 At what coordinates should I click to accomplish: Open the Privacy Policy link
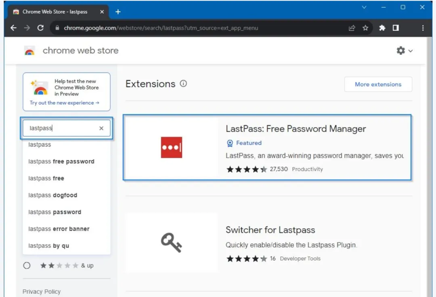42,291
